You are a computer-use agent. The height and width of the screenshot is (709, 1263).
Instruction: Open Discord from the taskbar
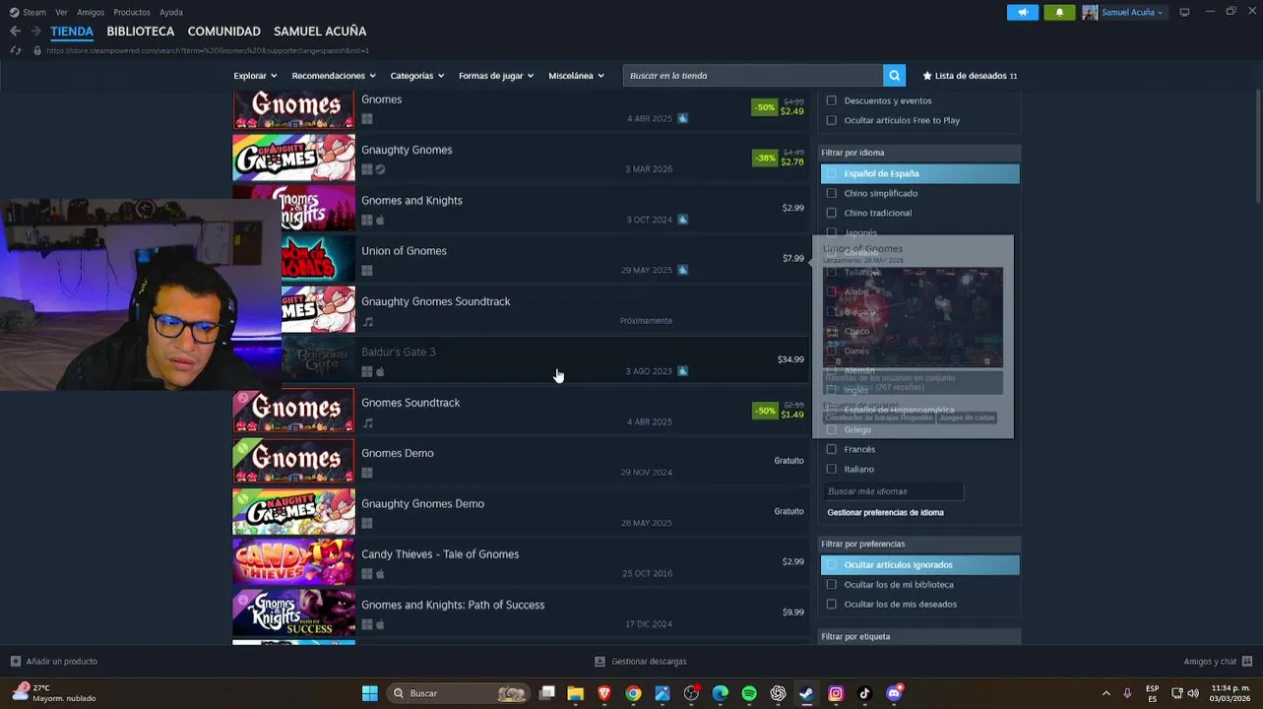pos(894,693)
